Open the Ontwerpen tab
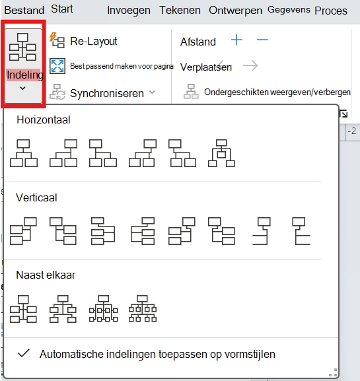The image size is (360, 381). point(235,11)
